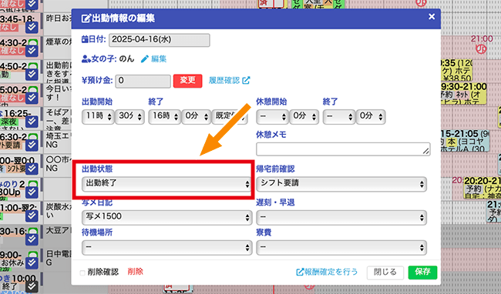Toggle the checkbox in the 4:30-2 row
The width and height of the screenshot is (501, 294).
[32, 51]
